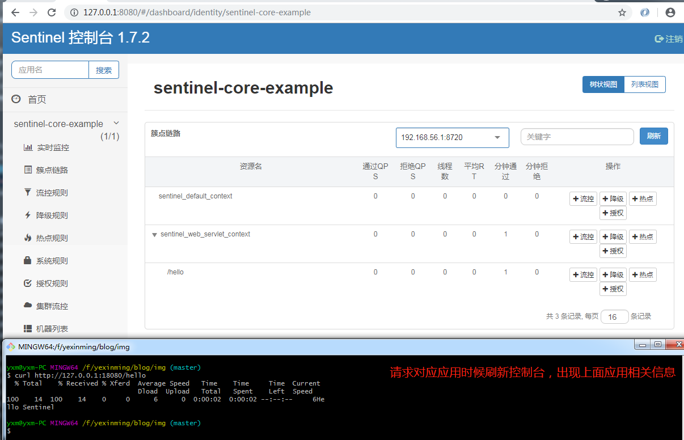Open the browser profile avatar icon
Viewport: 684px width, 440px height.
click(670, 12)
